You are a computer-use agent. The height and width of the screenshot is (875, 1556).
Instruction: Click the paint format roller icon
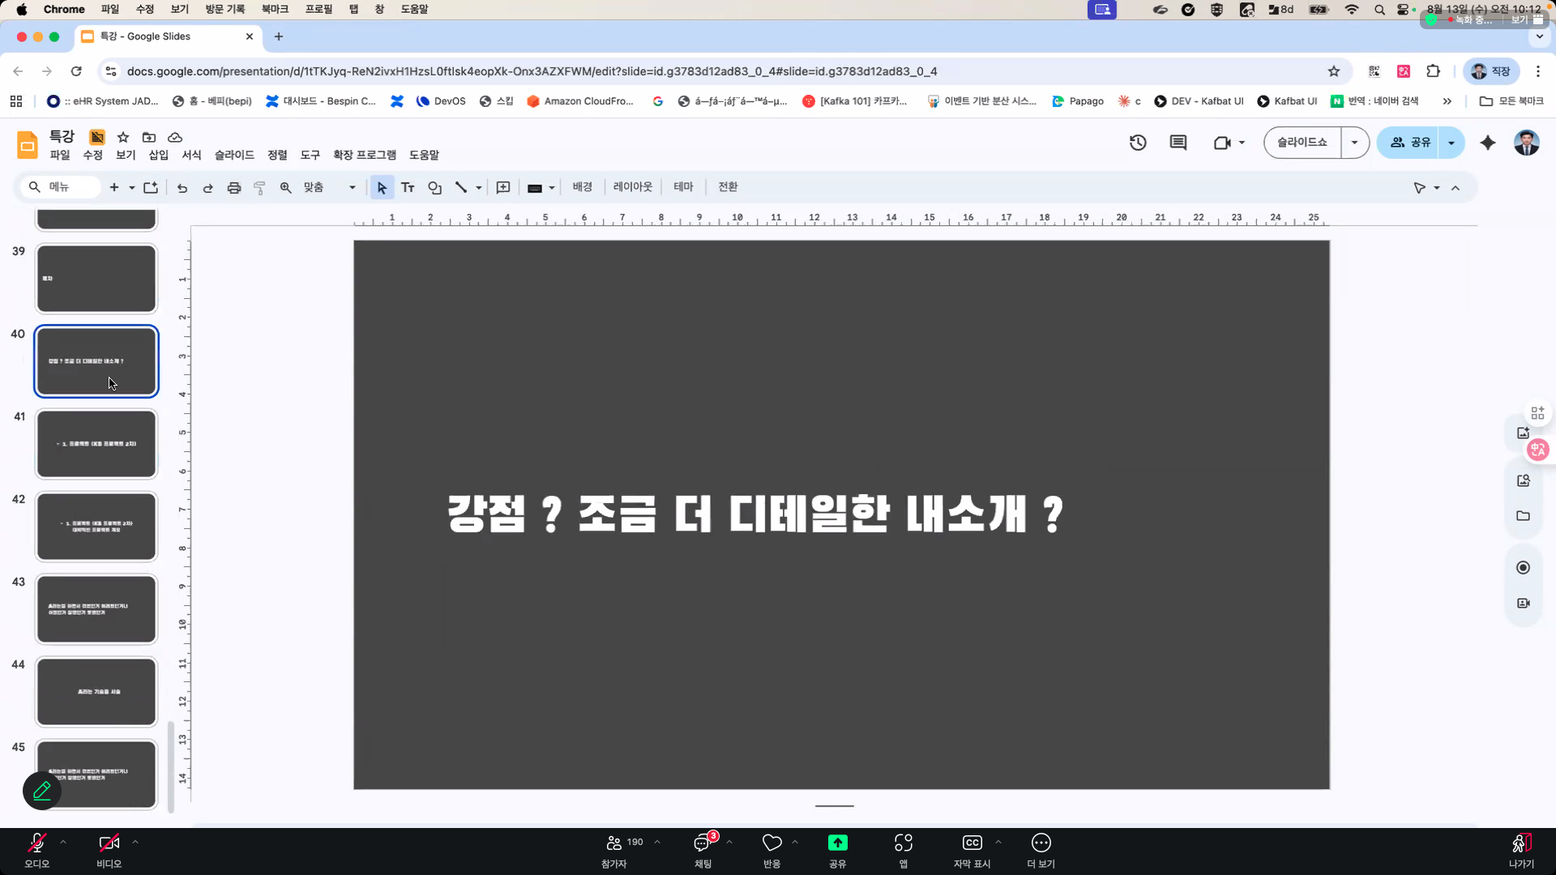click(259, 188)
